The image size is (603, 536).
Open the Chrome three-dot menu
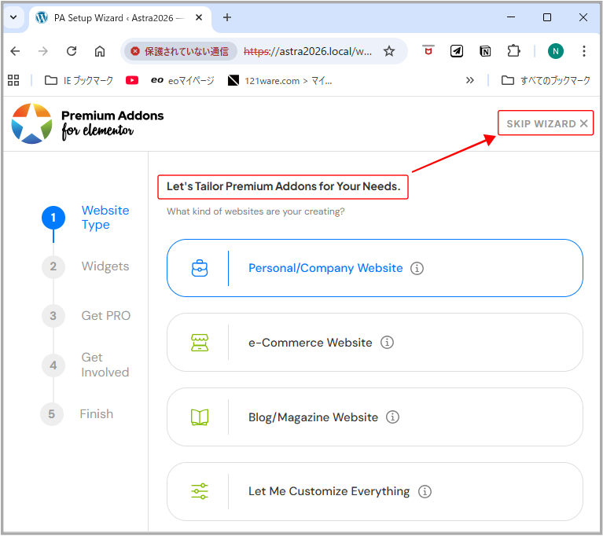tap(583, 51)
